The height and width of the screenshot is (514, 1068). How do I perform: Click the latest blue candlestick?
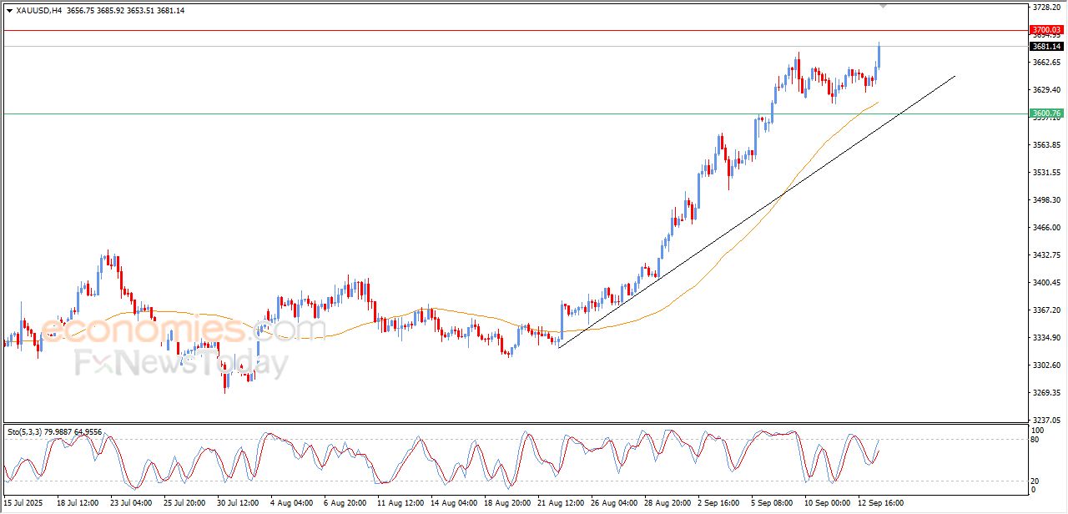pos(879,55)
